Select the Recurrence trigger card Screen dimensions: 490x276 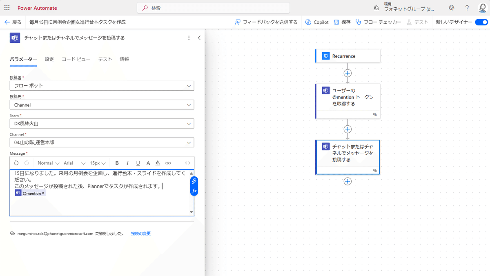click(347, 56)
